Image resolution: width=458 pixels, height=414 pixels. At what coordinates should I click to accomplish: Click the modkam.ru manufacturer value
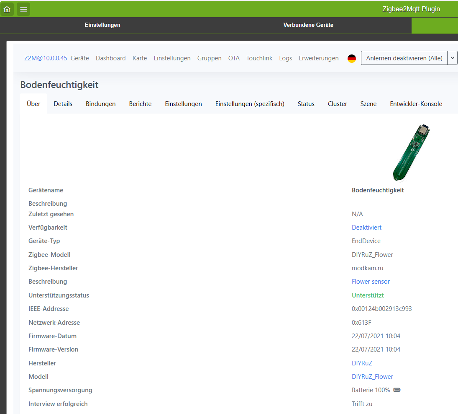point(368,268)
